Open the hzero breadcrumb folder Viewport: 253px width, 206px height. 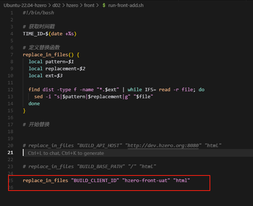click(x=73, y=5)
